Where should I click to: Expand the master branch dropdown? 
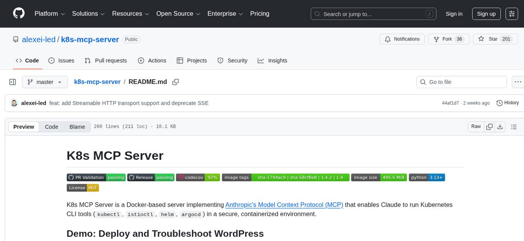[45, 82]
